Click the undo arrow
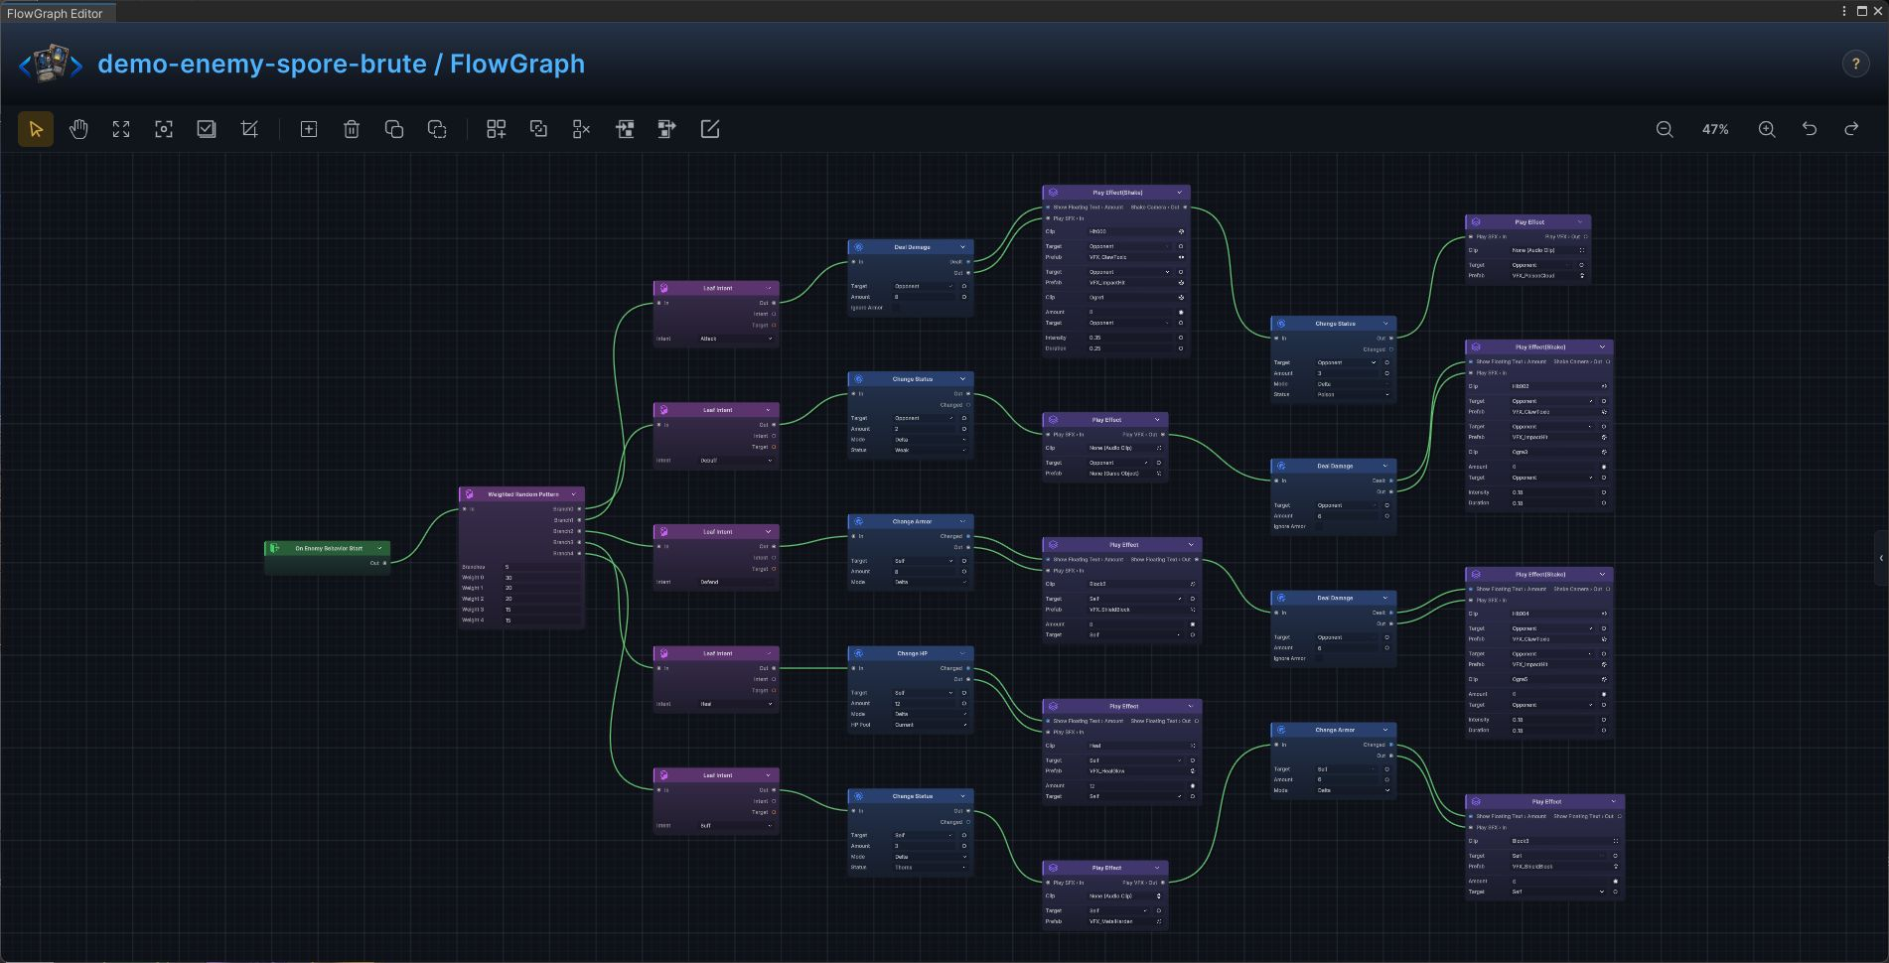 point(1810,129)
